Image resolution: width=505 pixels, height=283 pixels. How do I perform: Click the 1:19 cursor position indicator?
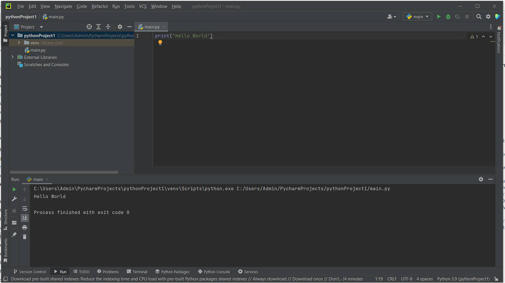point(379,279)
